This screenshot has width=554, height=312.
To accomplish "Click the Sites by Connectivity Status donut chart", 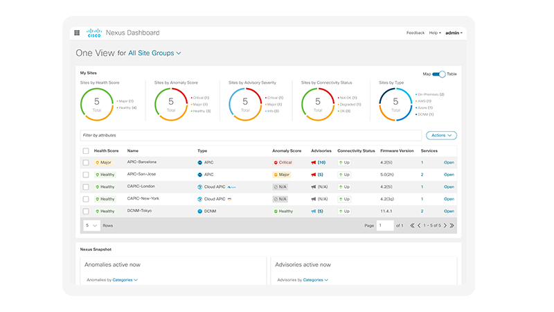I will click(318, 105).
